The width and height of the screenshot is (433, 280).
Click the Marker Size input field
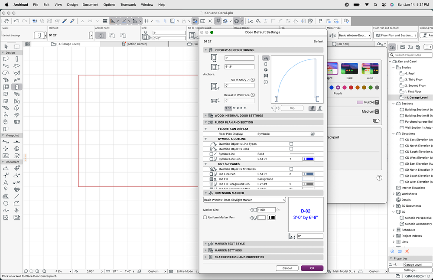click(266, 210)
